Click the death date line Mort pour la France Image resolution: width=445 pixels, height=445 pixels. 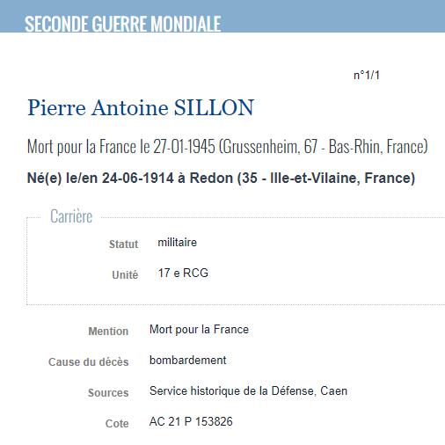227,147
